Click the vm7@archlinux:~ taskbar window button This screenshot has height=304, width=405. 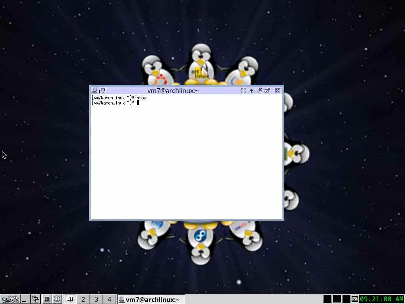click(151, 299)
